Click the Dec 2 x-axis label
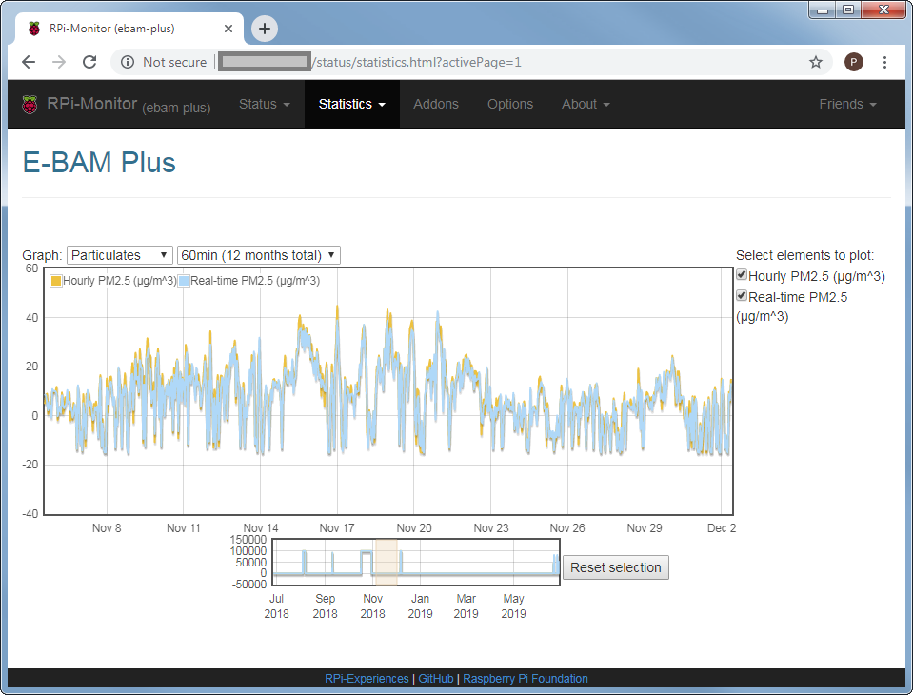The width and height of the screenshot is (913, 695). click(x=722, y=528)
